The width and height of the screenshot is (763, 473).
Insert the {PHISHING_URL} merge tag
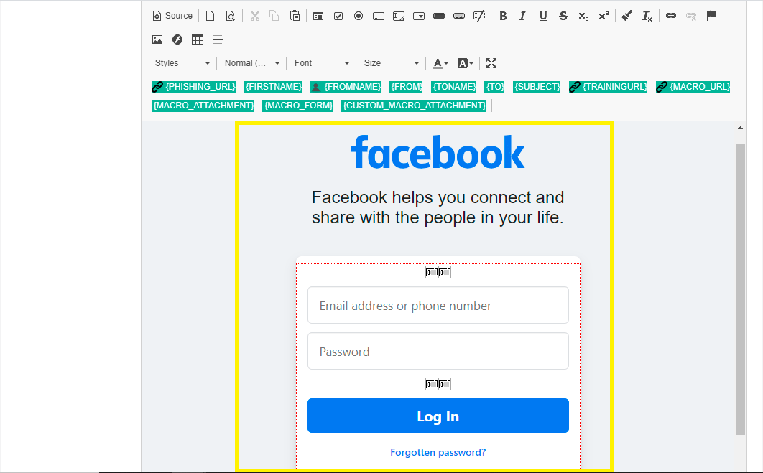(194, 87)
